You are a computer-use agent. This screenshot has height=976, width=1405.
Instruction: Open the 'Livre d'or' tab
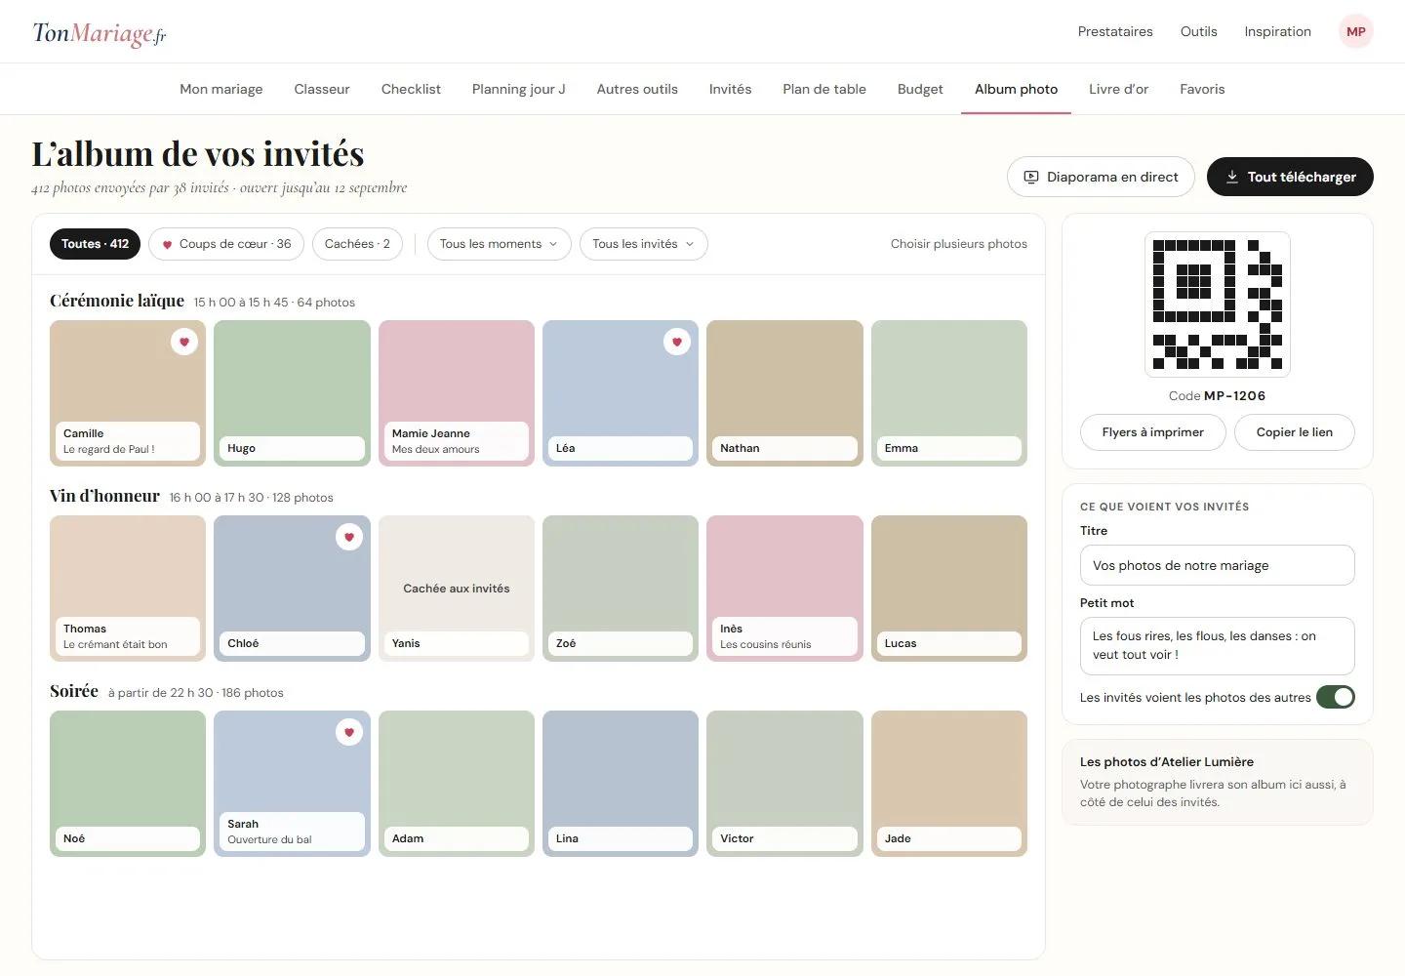point(1118,89)
